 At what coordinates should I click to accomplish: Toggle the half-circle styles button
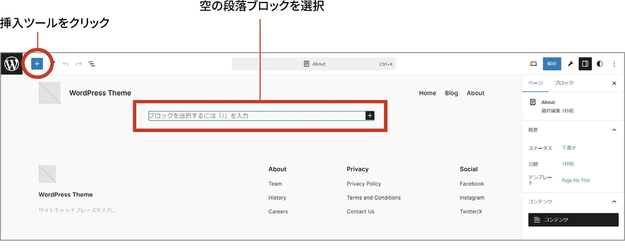(599, 64)
